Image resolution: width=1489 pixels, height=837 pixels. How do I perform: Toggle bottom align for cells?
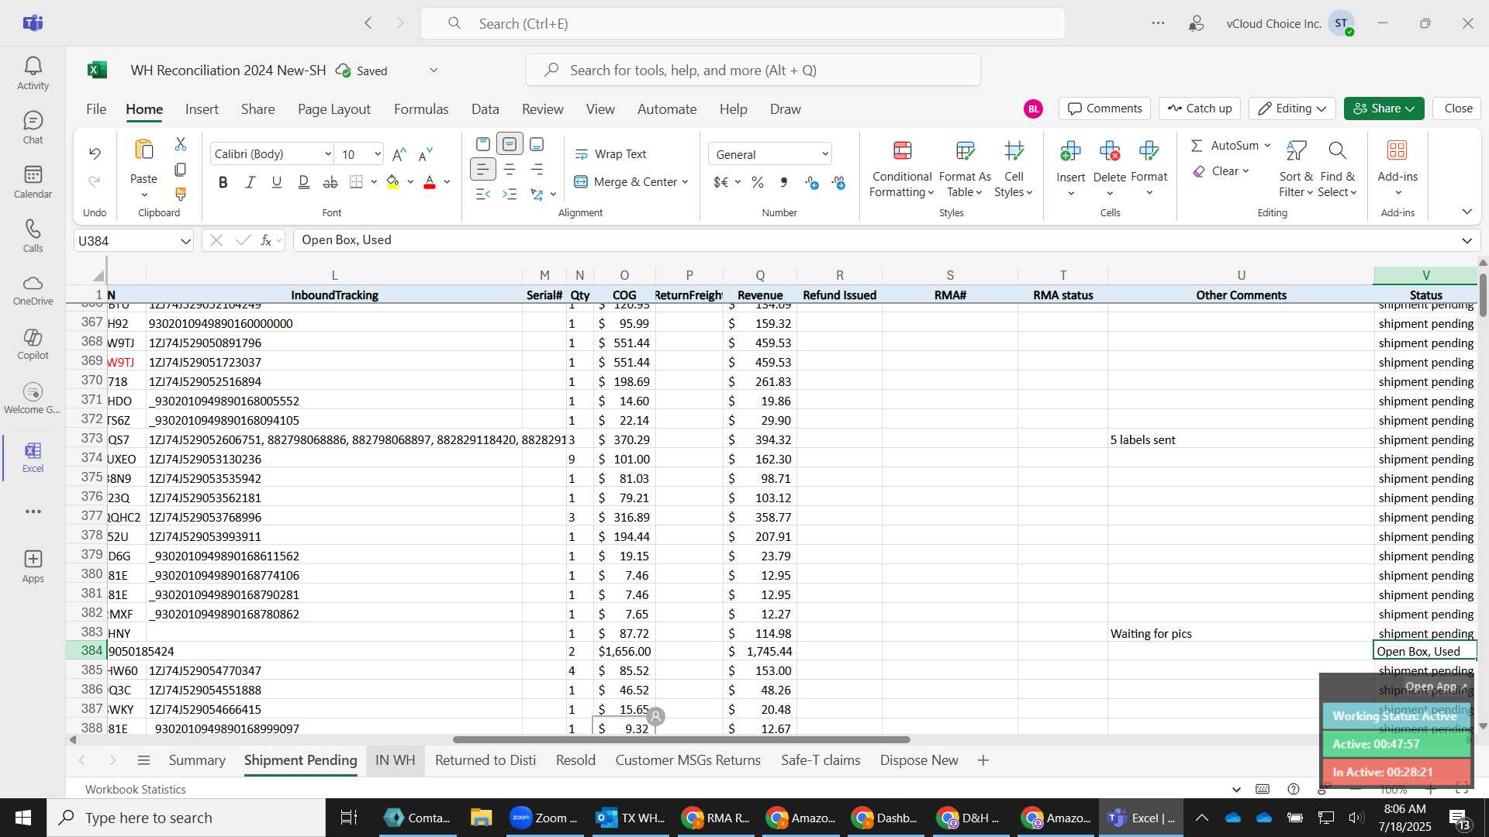(x=537, y=144)
